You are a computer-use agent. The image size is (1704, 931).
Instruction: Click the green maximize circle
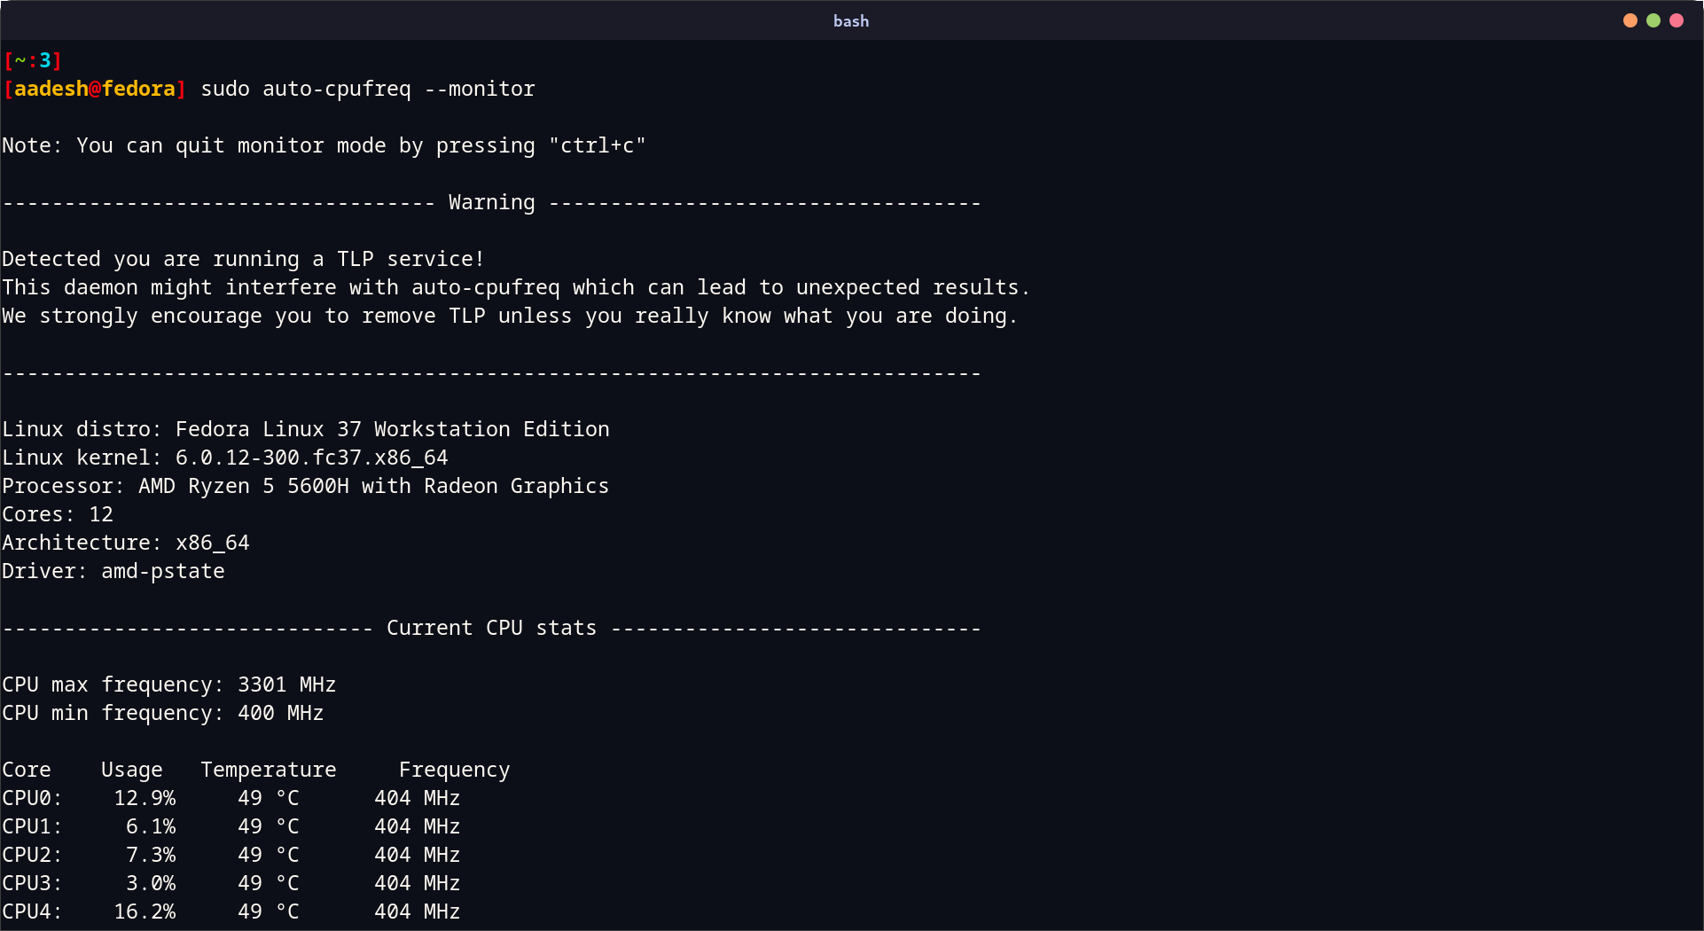(x=1653, y=20)
